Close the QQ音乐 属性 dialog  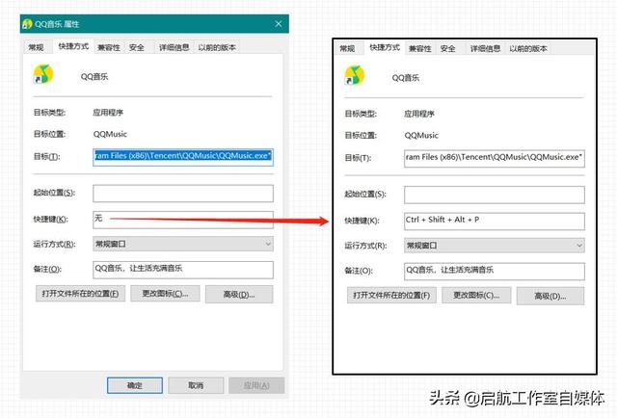pos(279,24)
